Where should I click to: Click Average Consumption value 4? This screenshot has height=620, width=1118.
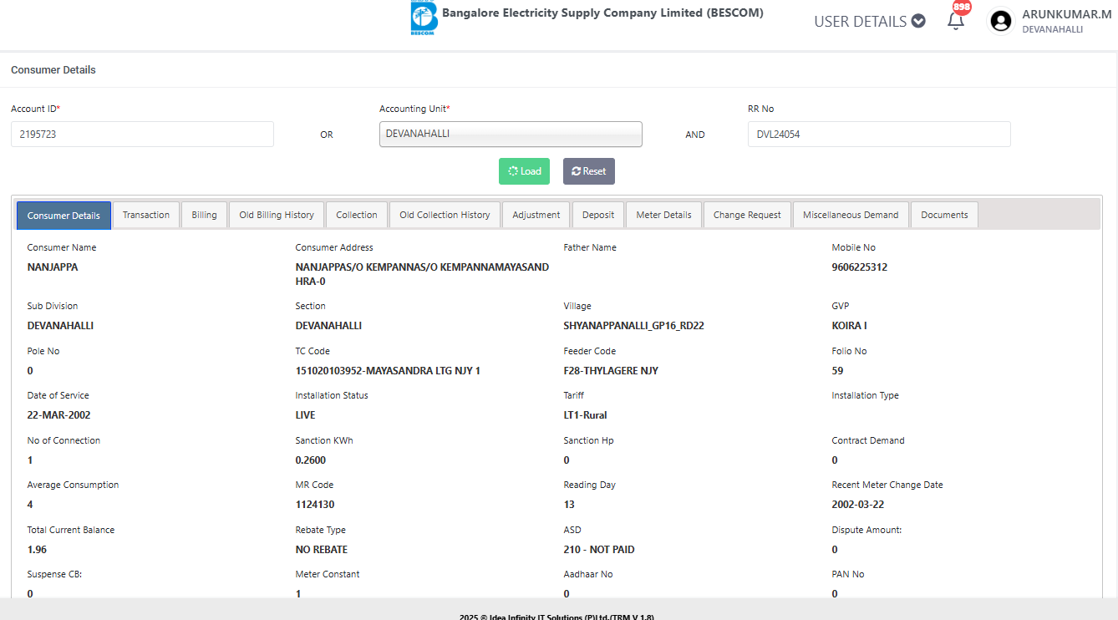(x=30, y=505)
